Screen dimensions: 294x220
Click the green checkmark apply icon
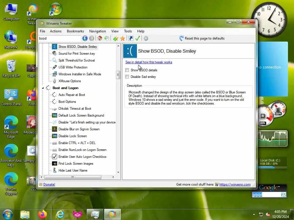(x=138, y=38)
